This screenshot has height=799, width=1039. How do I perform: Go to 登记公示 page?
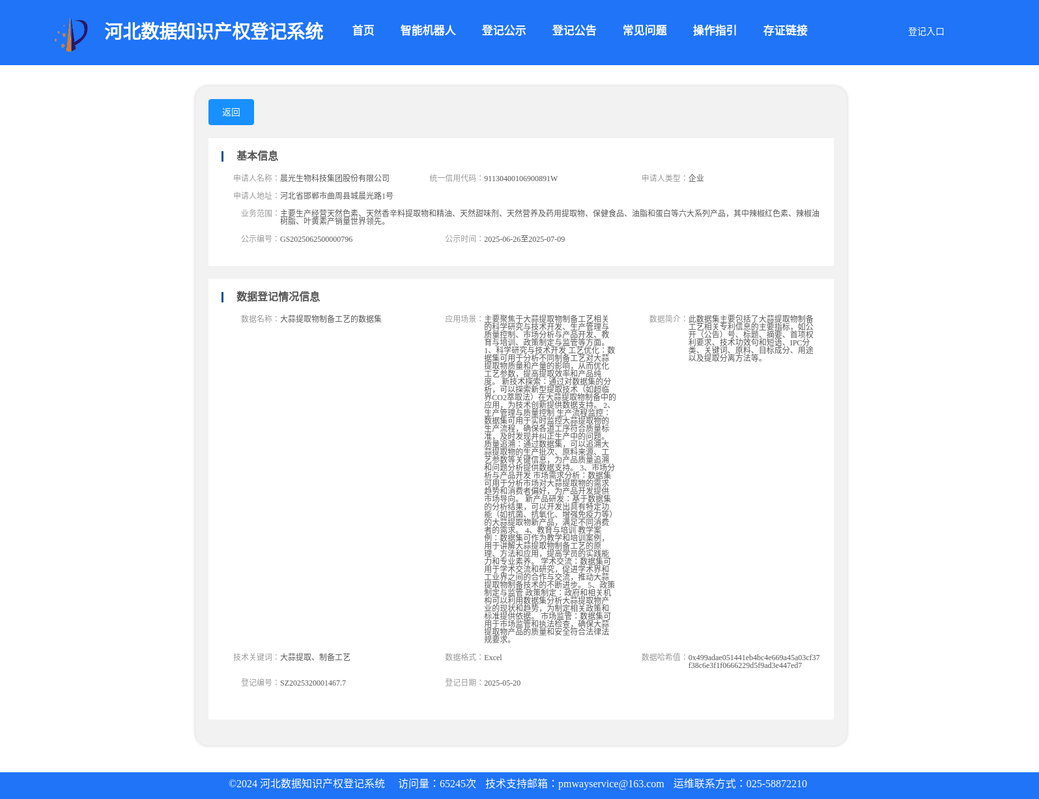click(504, 31)
